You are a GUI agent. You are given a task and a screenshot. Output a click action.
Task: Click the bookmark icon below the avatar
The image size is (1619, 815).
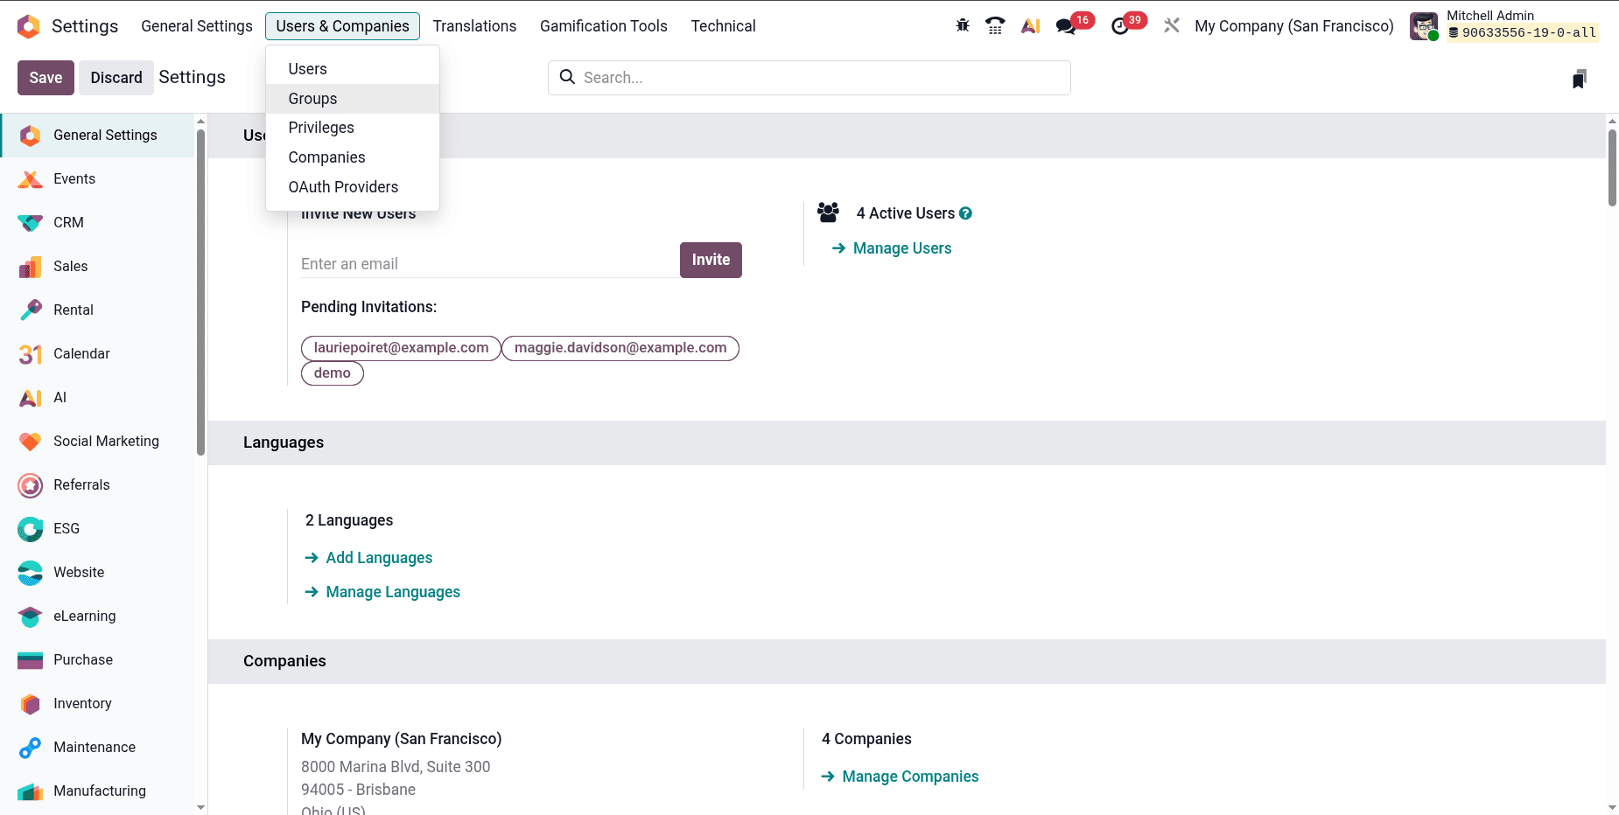click(x=1578, y=78)
